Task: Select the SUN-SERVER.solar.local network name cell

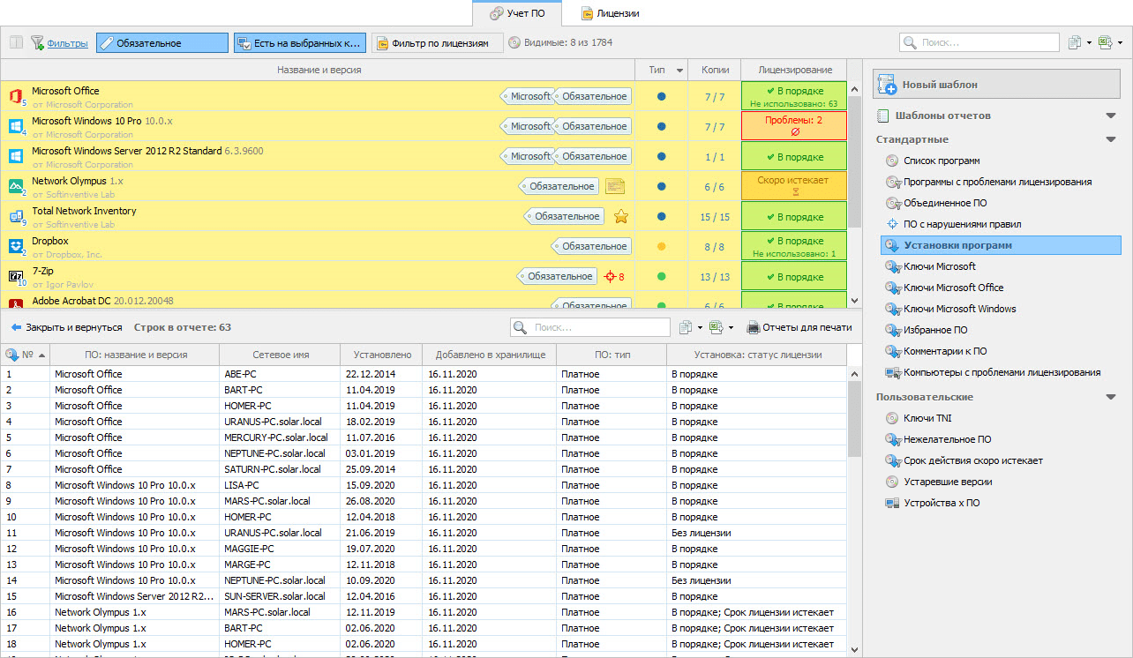Action: [281, 596]
